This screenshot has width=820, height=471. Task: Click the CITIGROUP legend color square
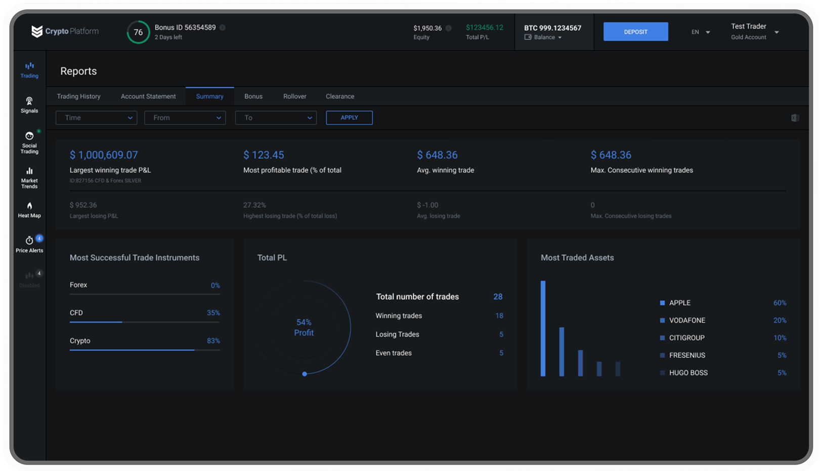(662, 338)
